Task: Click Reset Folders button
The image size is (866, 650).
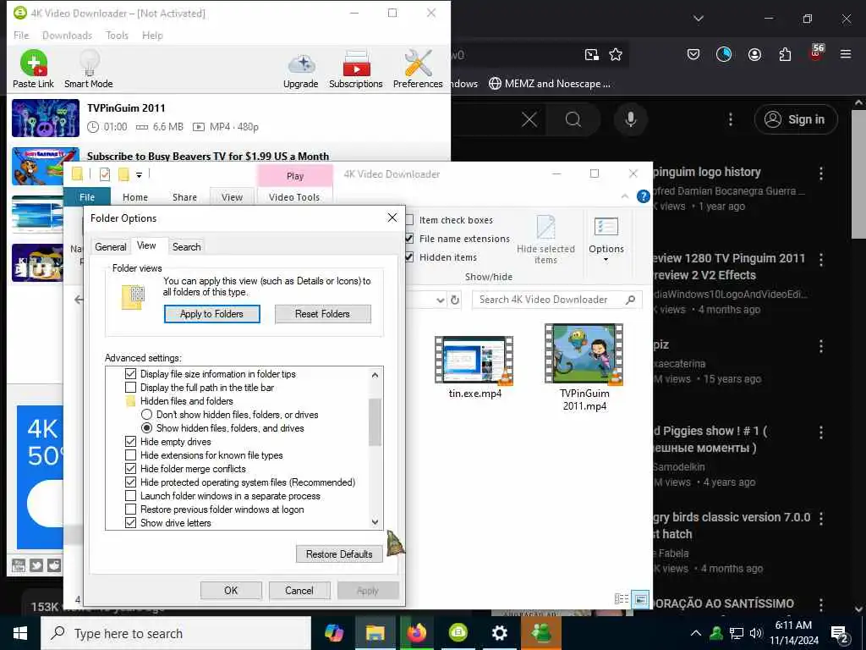Action: [322, 314]
